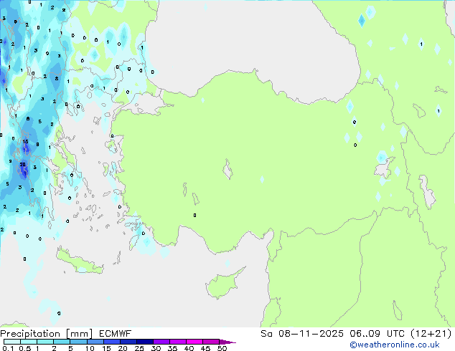The height and width of the screenshot is (351, 455).
Task: Pick the 25–30 mm dark navy swatch
Action: click(x=144, y=342)
